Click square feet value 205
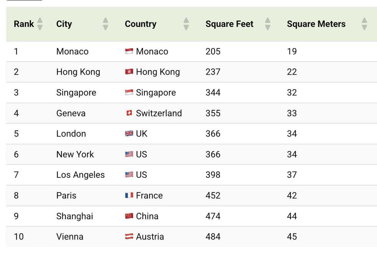Viewport: 377px width, 256px height. click(x=213, y=51)
